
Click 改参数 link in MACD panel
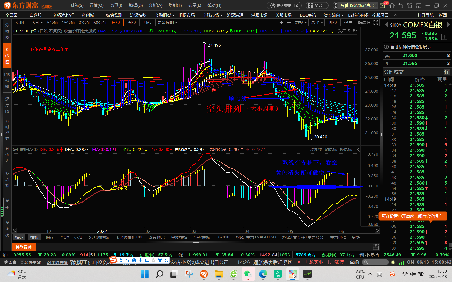(x=316, y=150)
